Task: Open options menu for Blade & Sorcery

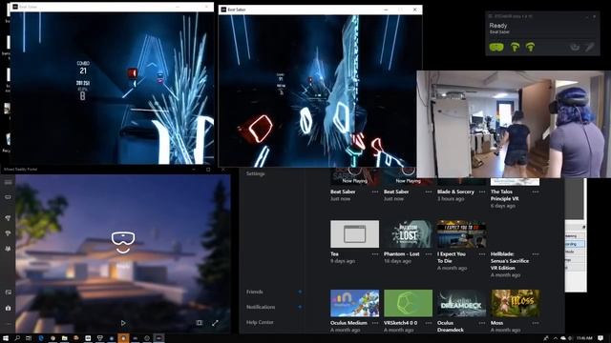Action: point(482,192)
